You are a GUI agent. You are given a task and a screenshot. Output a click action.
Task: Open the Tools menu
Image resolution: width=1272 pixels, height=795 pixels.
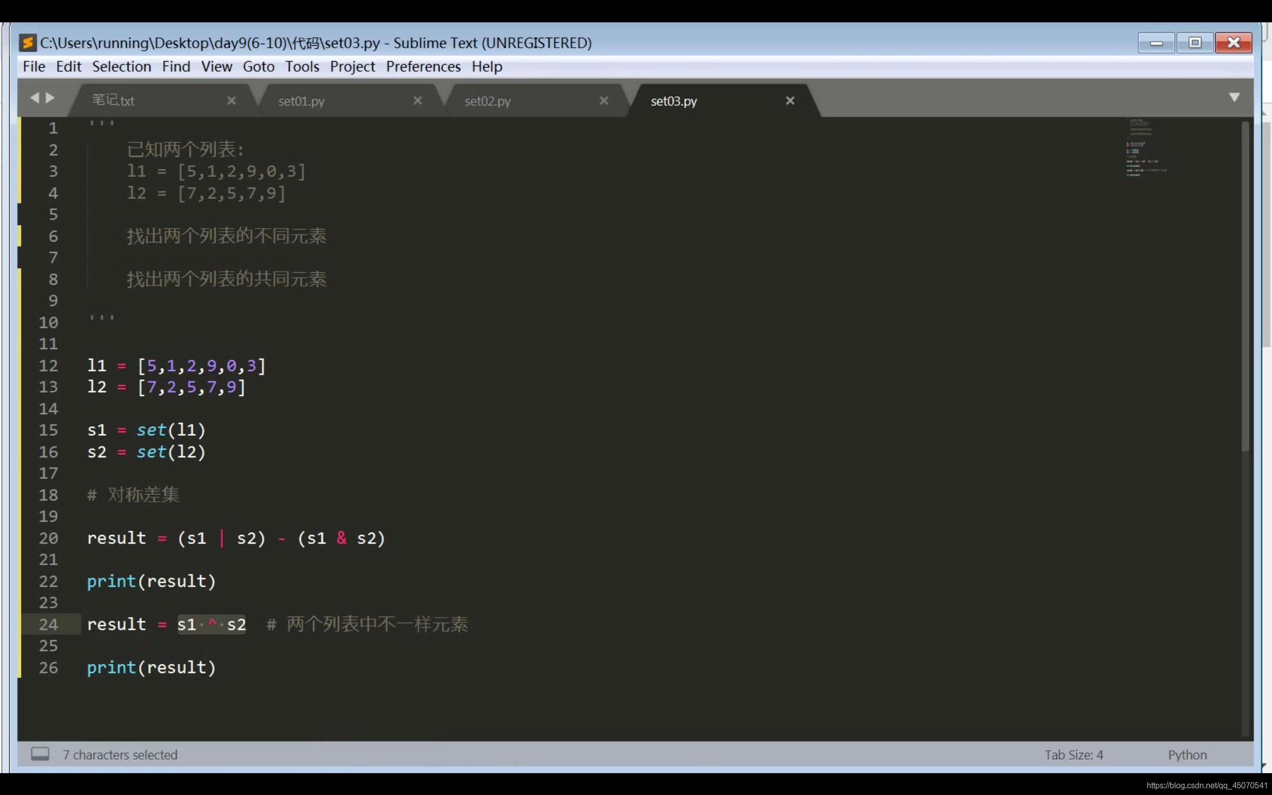302,67
